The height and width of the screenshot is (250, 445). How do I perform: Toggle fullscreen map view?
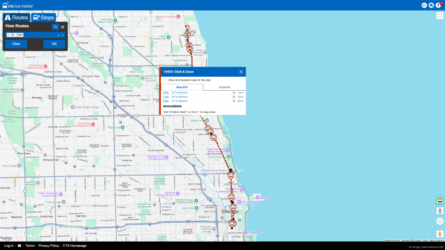click(440, 16)
